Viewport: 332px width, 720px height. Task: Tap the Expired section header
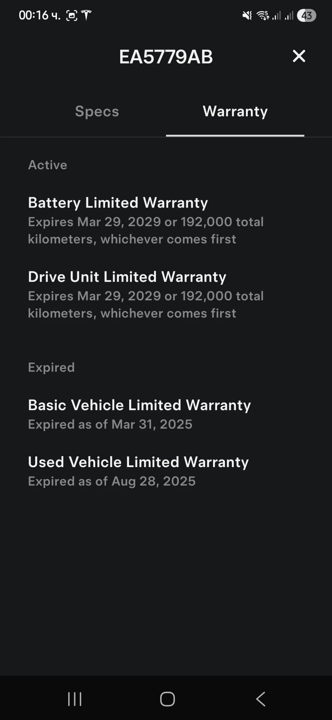(51, 367)
